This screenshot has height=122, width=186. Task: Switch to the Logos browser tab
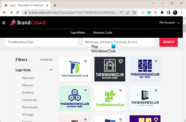click(x=26, y=5)
